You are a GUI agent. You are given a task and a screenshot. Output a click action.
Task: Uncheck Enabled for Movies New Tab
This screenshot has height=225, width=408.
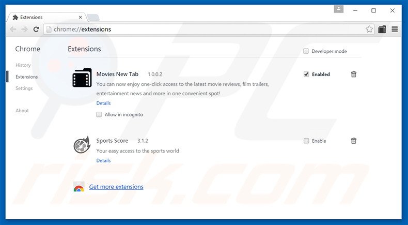(306, 74)
